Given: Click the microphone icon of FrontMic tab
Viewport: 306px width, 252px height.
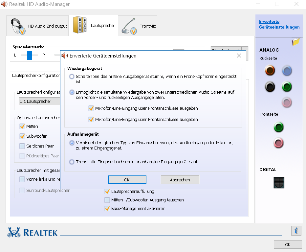Looking at the screenshot, I should (129, 26).
